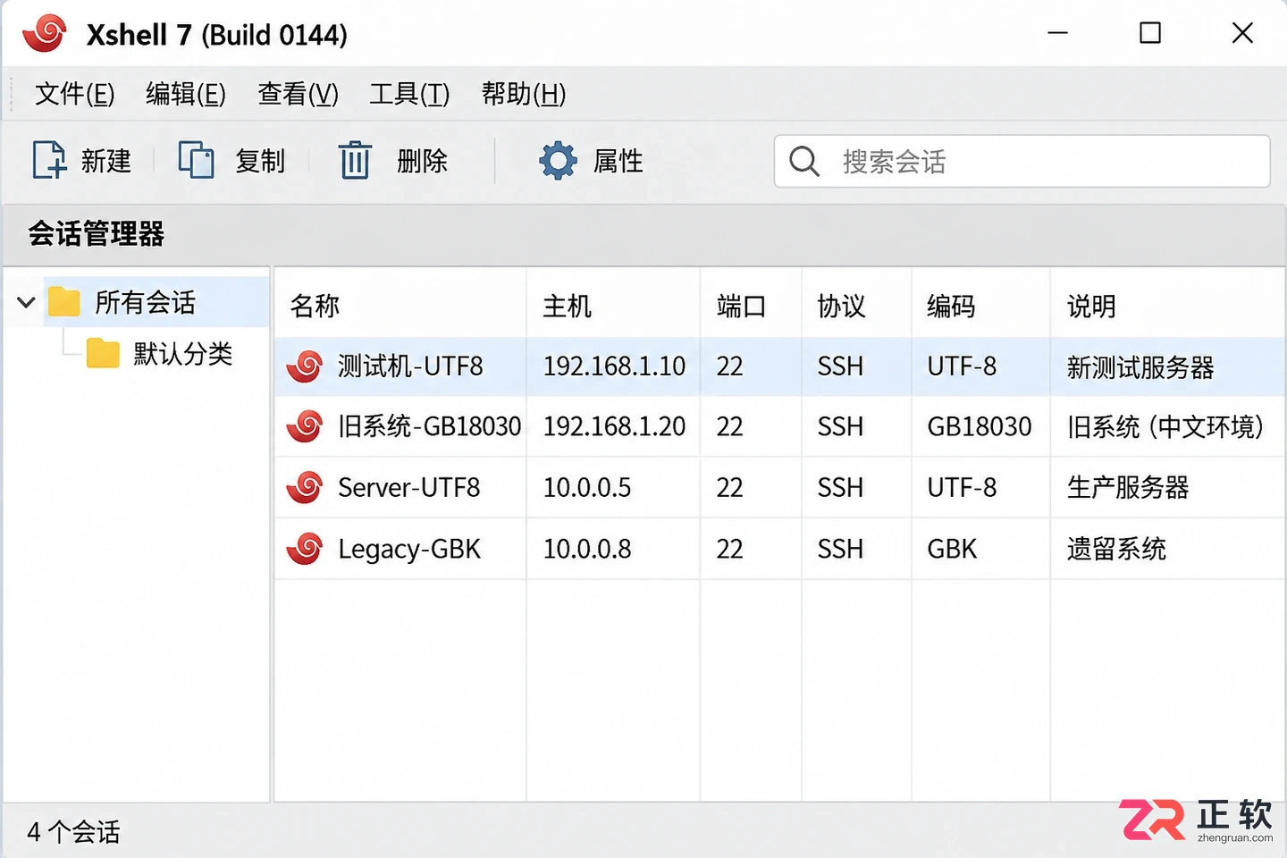Click description 新测试服务器
The height and width of the screenshot is (858, 1287).
1140,366
